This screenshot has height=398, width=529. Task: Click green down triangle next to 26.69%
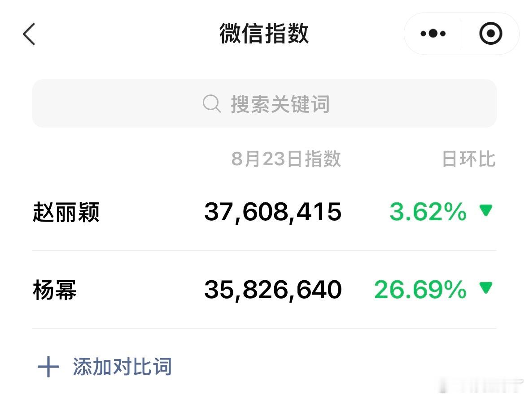486,288
